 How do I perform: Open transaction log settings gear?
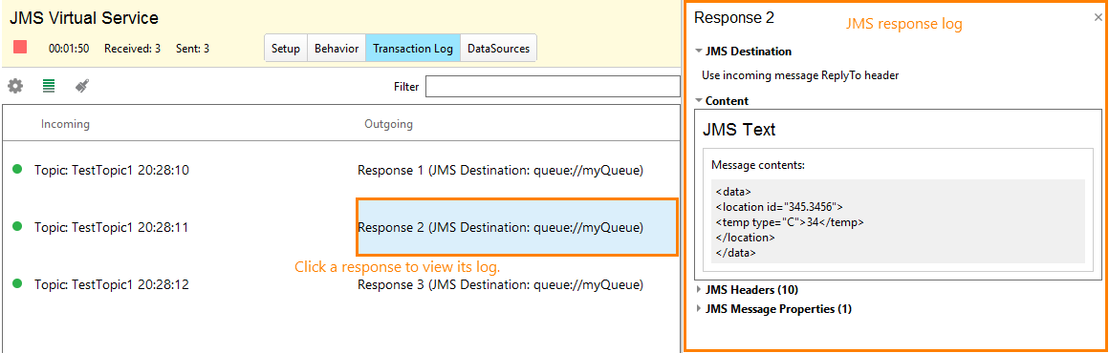point(15,86)
